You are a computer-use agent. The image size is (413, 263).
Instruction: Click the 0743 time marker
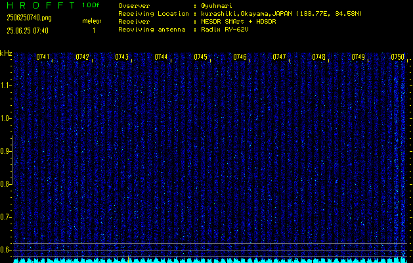121,57
